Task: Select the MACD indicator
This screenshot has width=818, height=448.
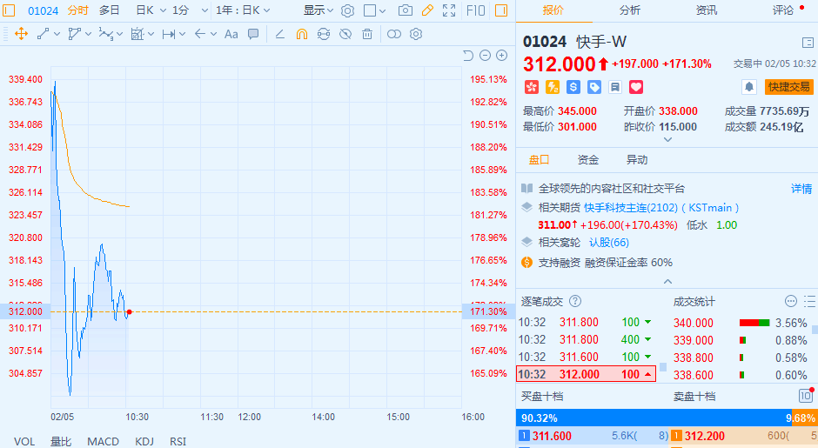Action: (103, 442)
